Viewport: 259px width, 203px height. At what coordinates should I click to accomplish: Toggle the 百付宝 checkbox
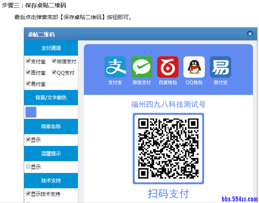(28, 72)
